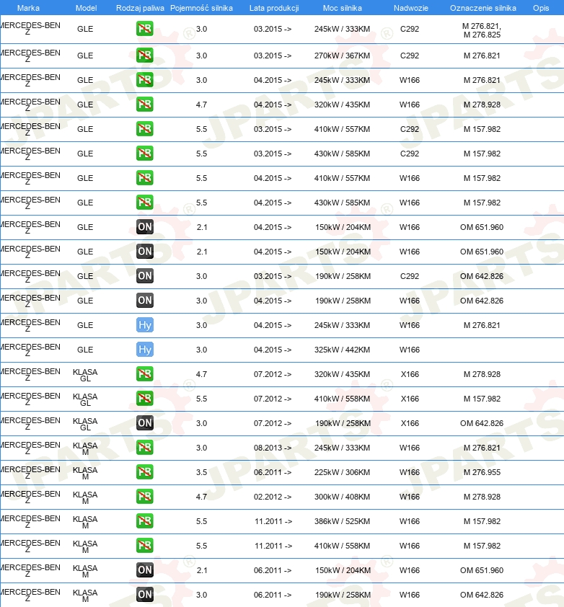Click OM 642.826 in the GLE C292 row

click(x=482, y=276)
